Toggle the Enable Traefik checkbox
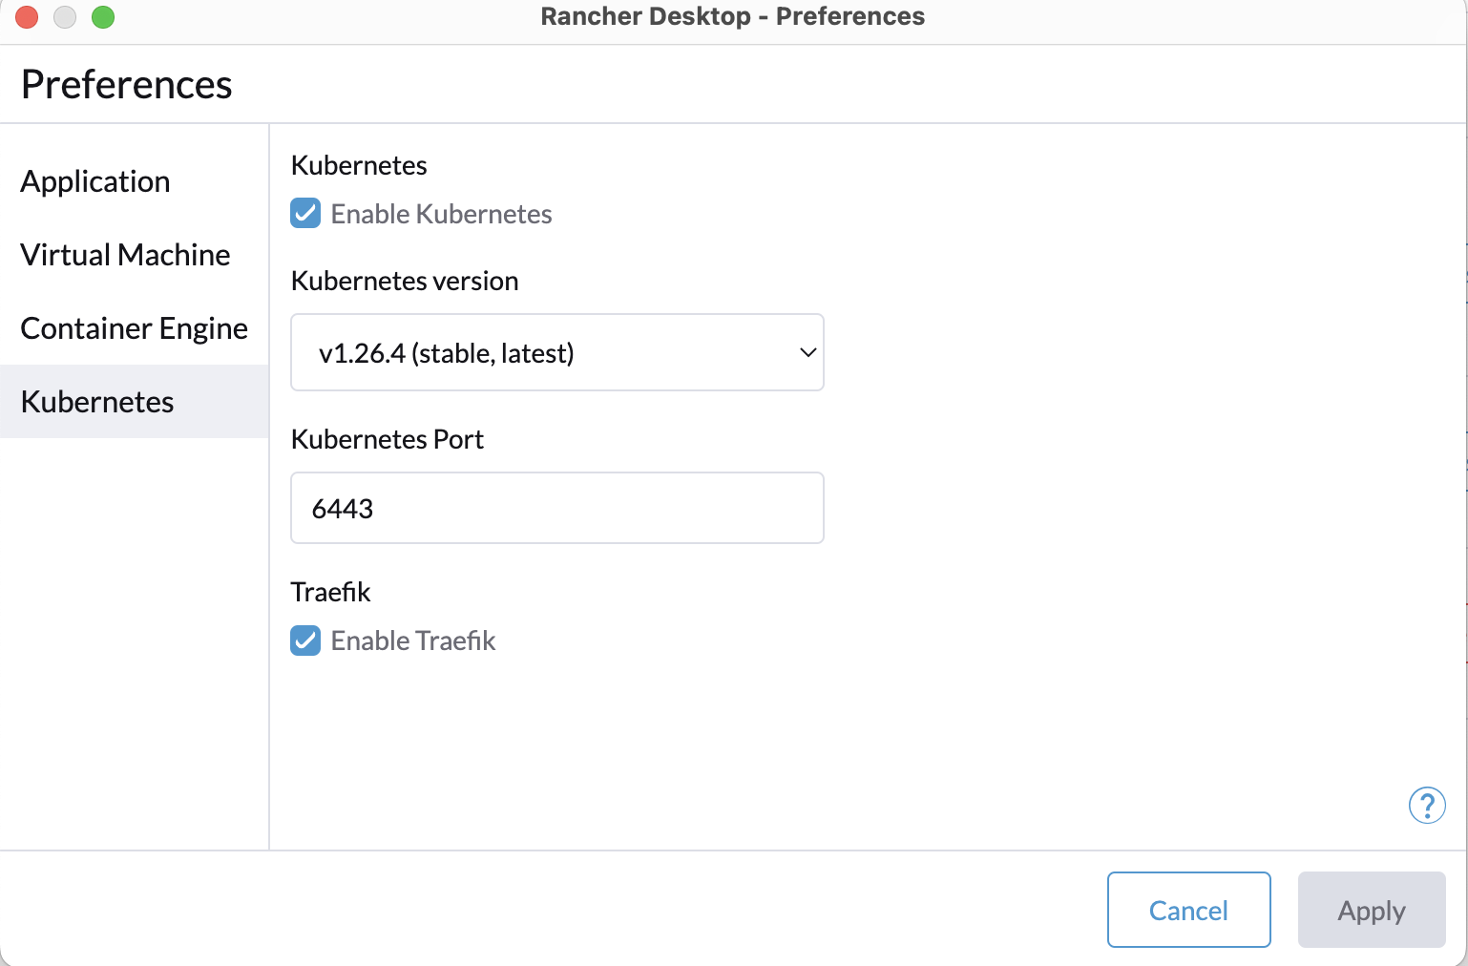1468x966 pixels. pyautogui.click(x=305, y=640)
